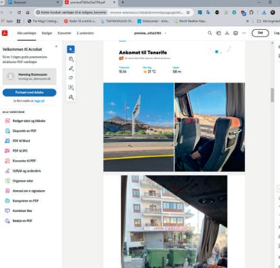Click the small island map thumbnail
Screen dimensions: 280x268
[220, 51]
